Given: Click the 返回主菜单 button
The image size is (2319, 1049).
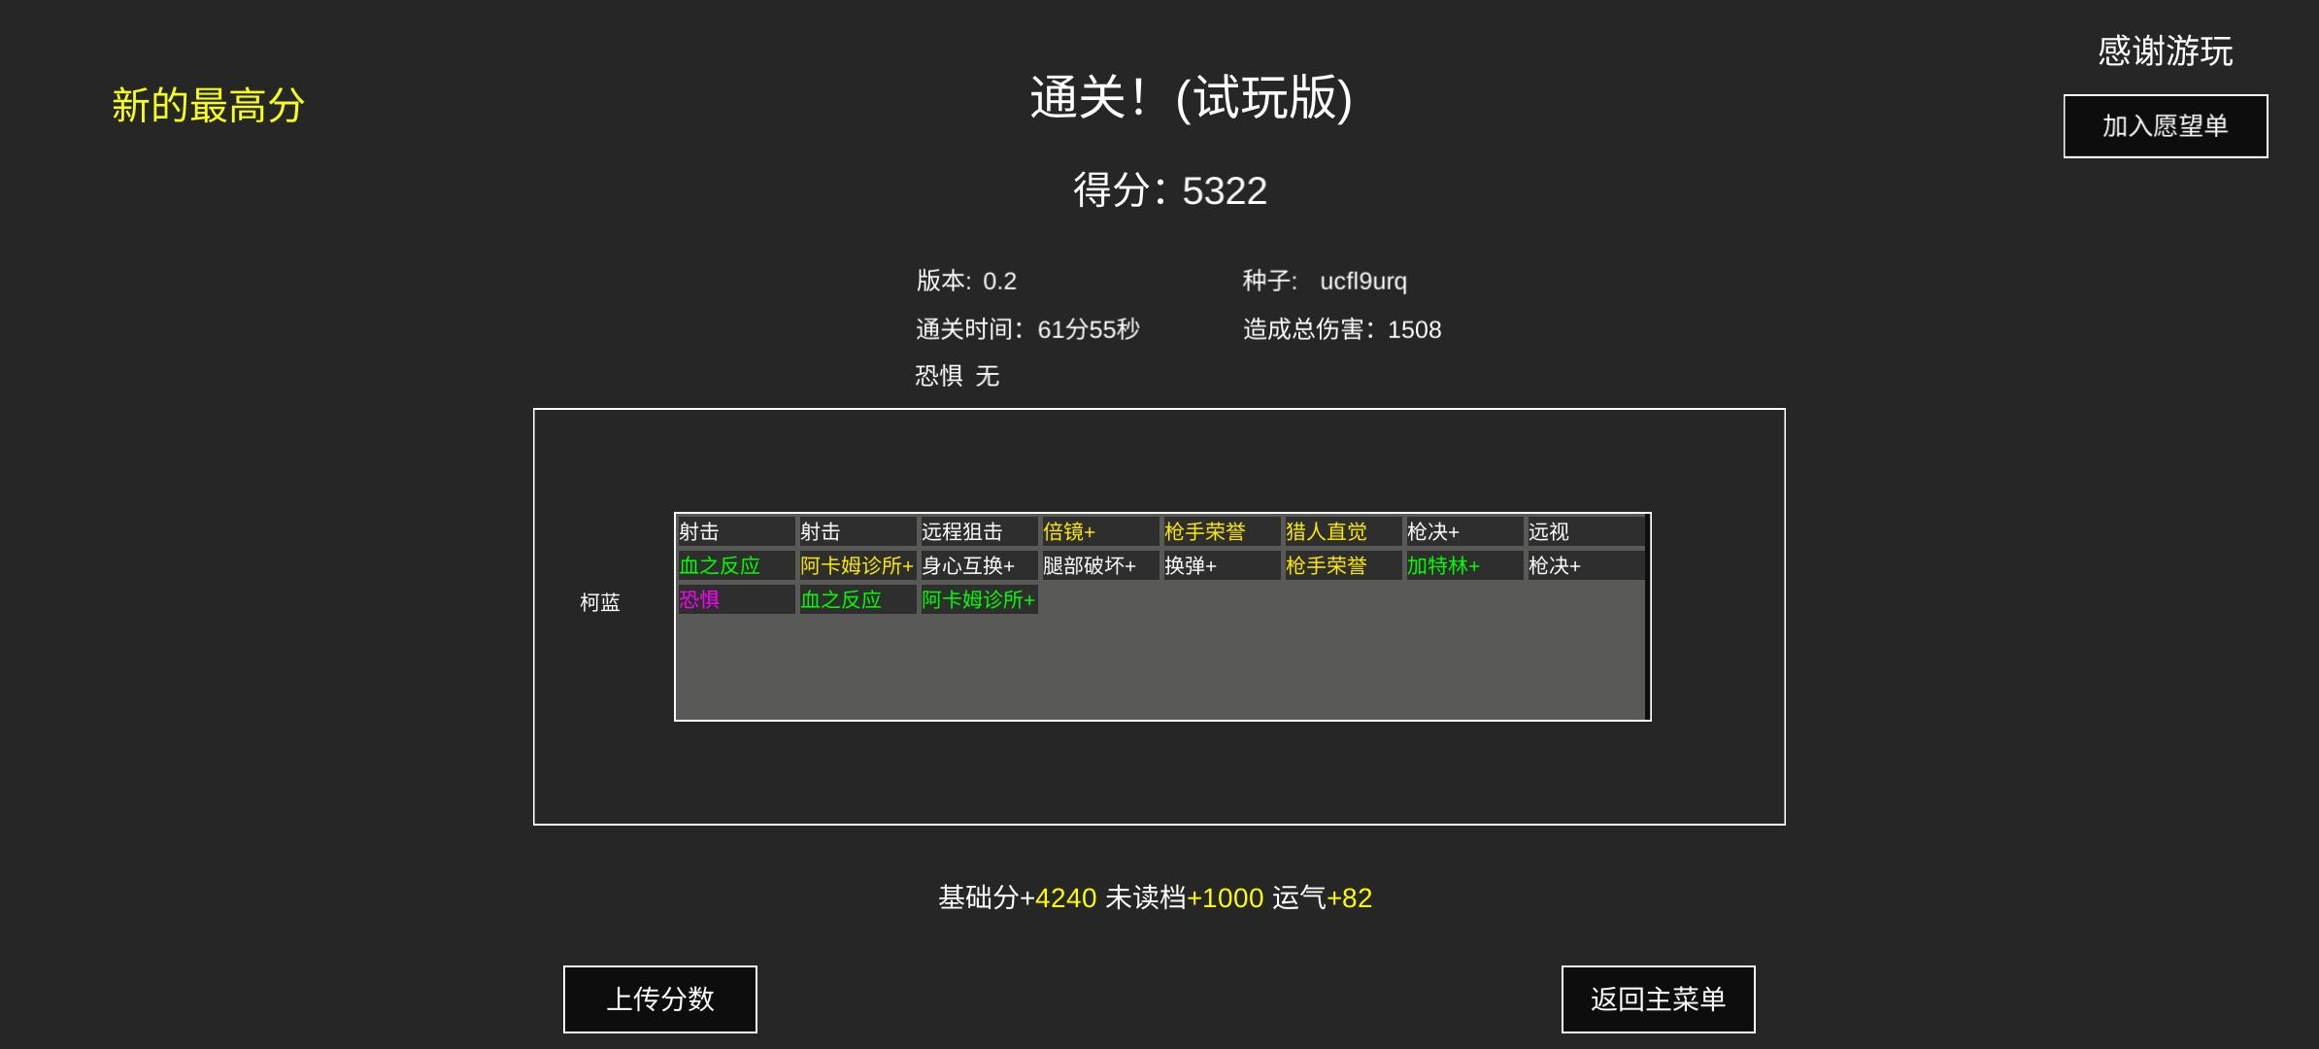Looking at the screenshot, I should (x=1658, y=998).
